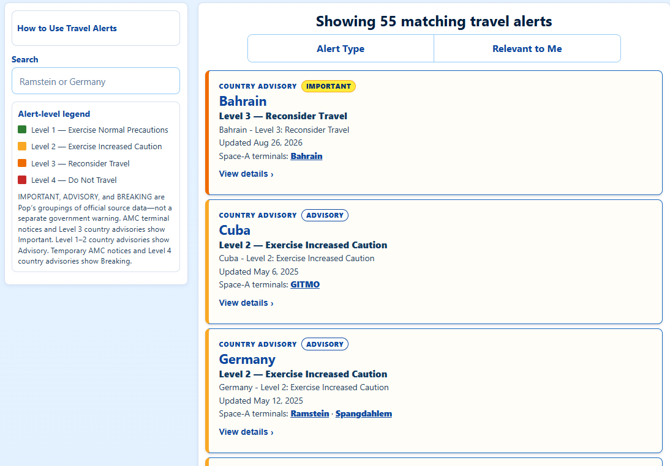Open the Cuba country advisory title
The image size is (670, 466).
coord(235,231)
